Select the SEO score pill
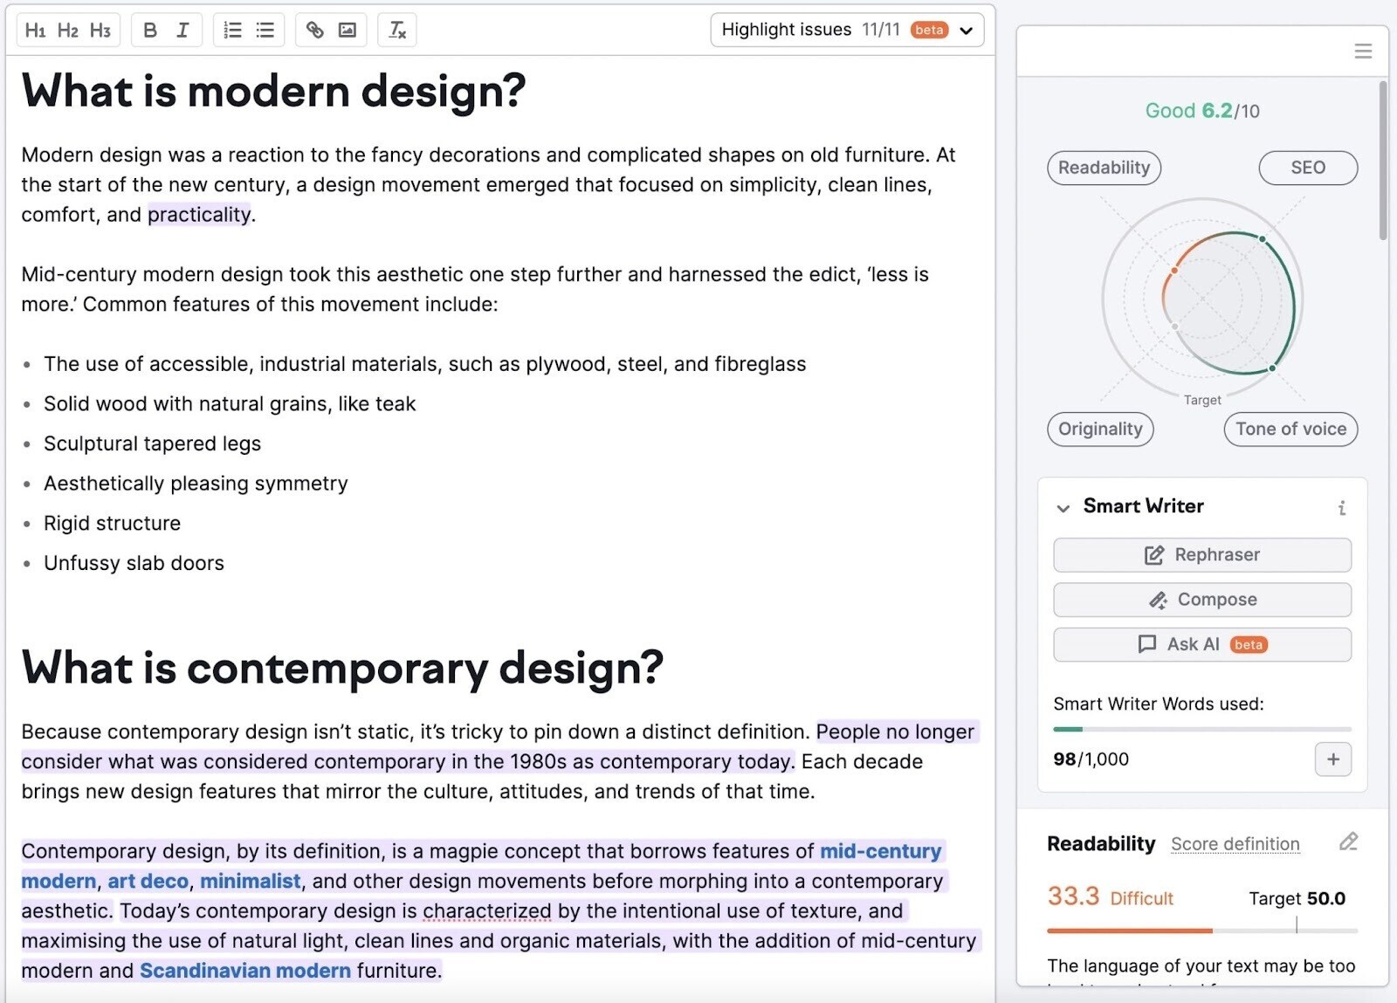 tap(1307, 168)
